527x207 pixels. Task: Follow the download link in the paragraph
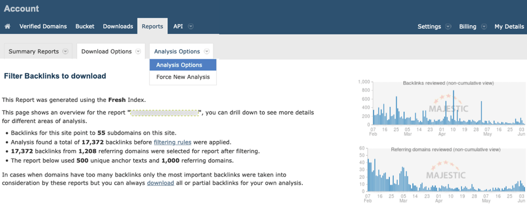pyautogui.click(x=161, y=183)
